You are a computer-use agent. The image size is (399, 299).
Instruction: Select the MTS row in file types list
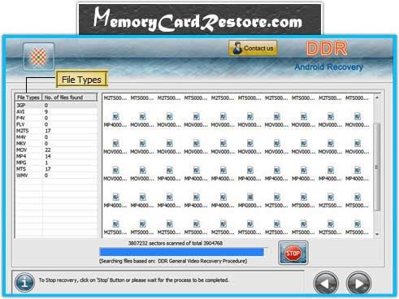point(56,169)
